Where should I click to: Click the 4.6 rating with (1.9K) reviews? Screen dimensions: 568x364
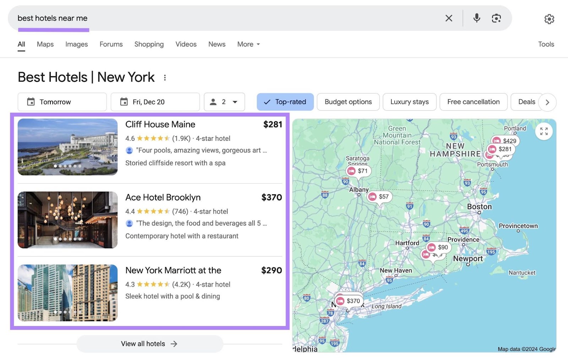click(158, 138)
